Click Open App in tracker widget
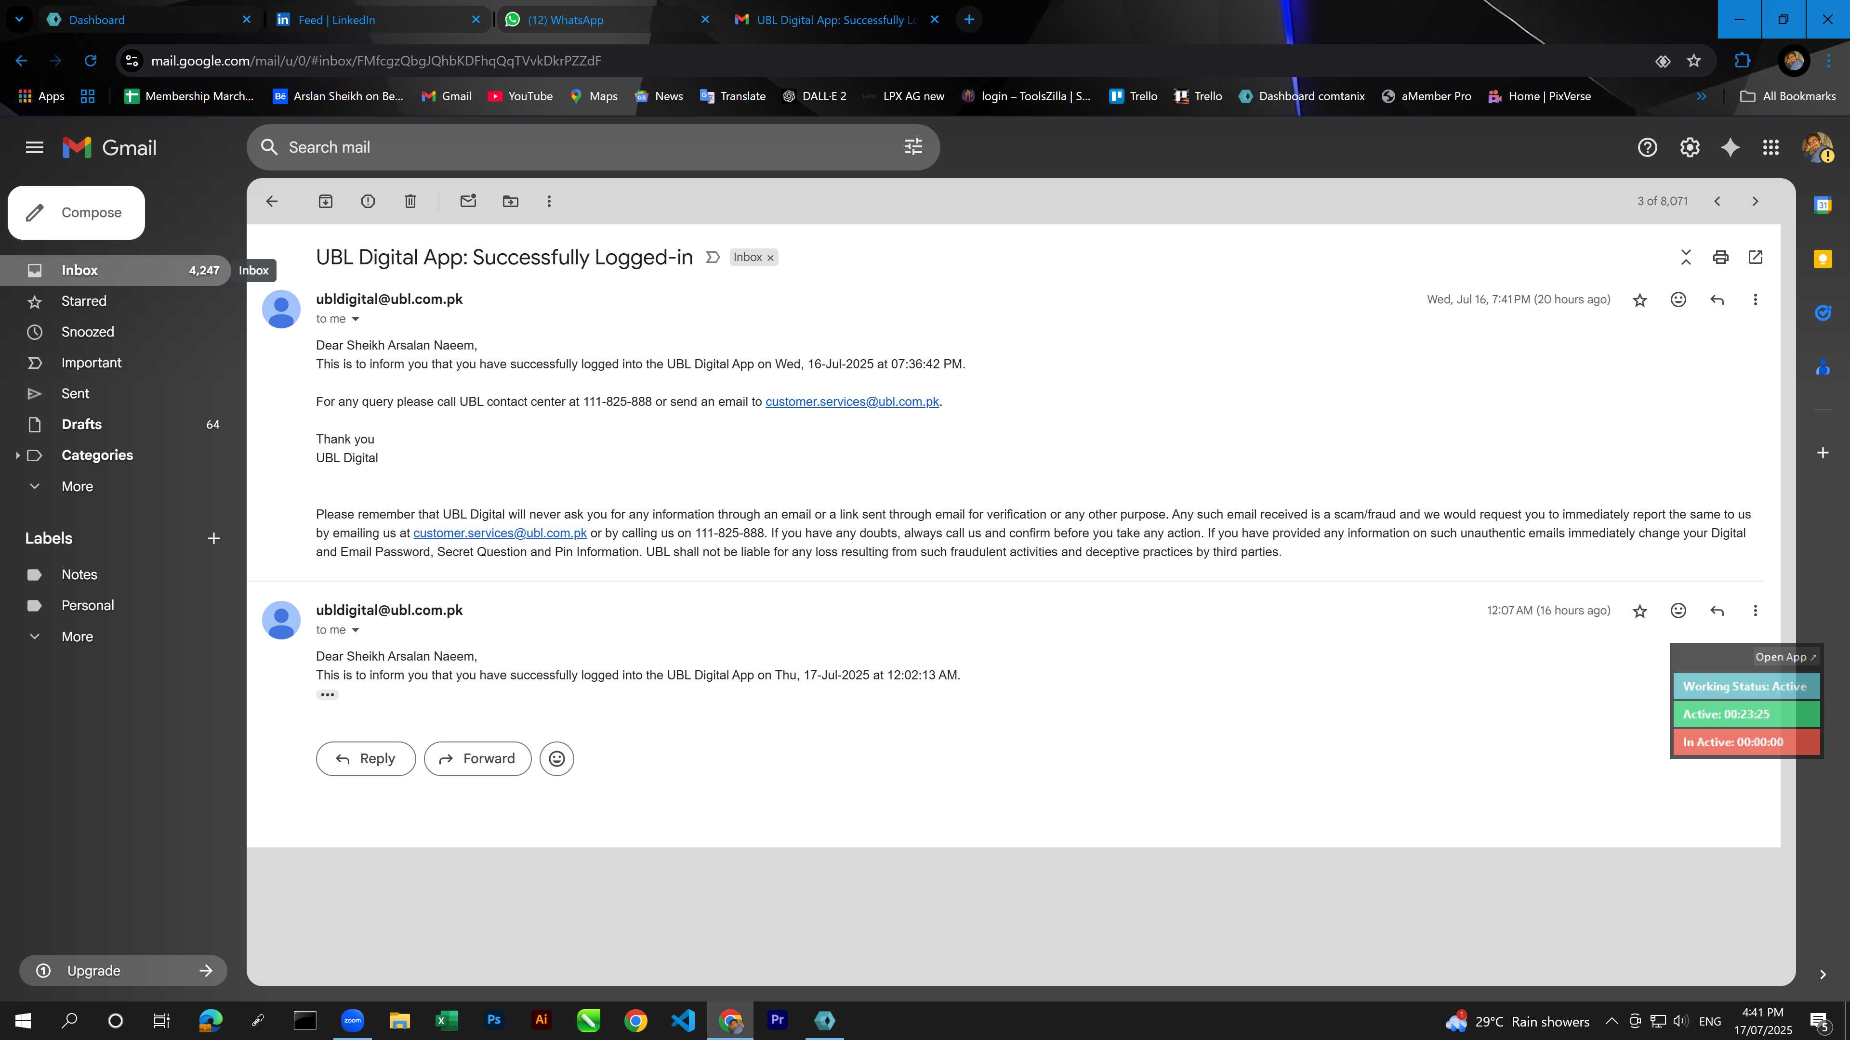1850x1040 pixels. (1785, 657)
